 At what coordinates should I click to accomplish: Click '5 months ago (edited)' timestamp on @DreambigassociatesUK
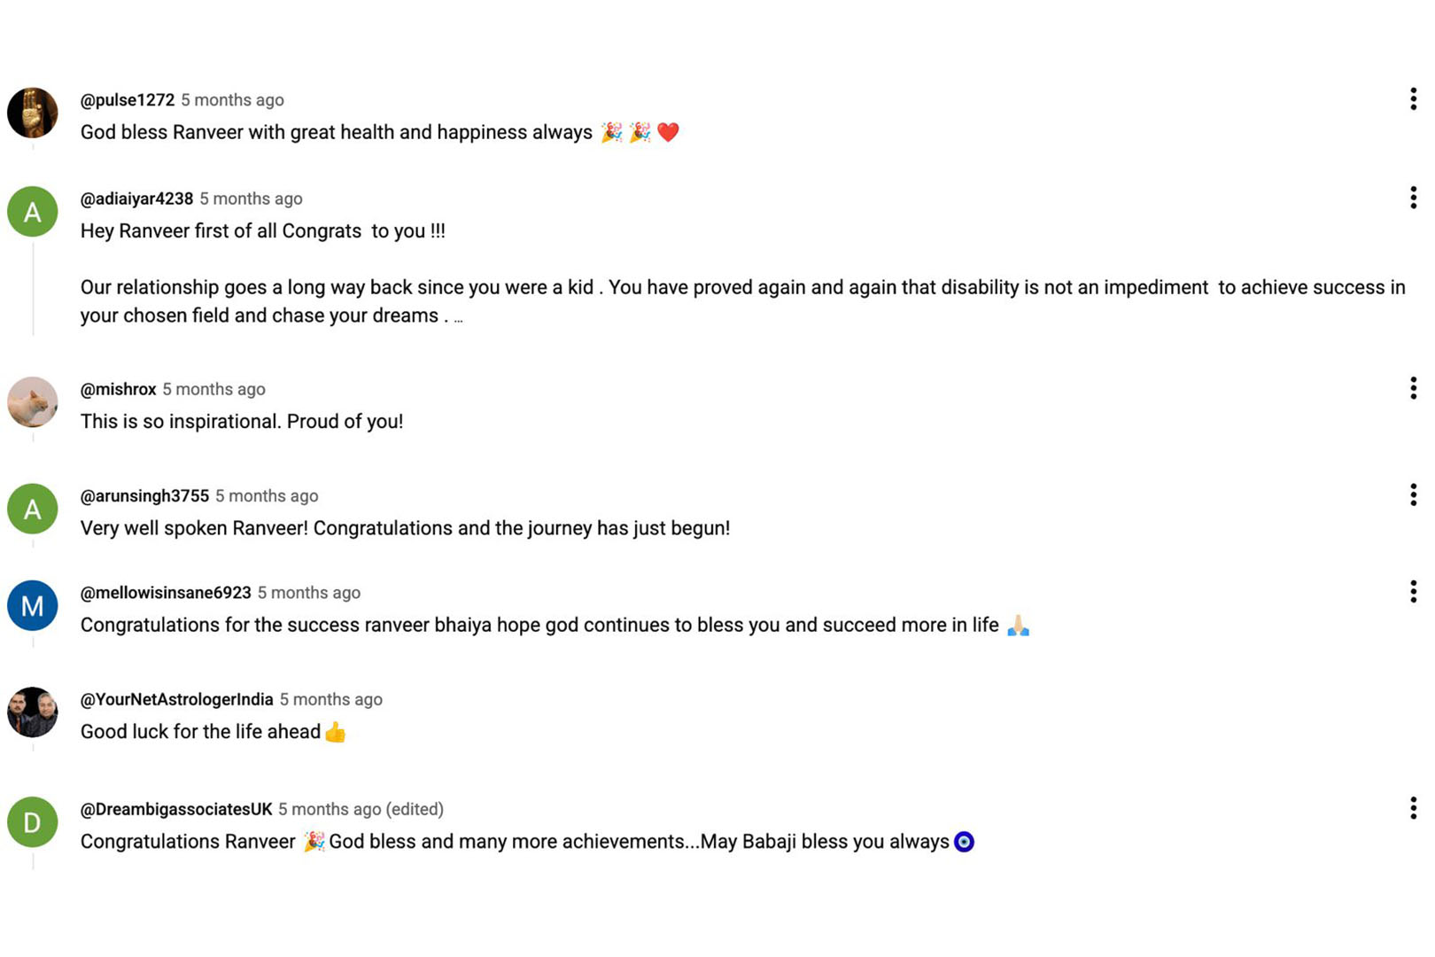(361, 809)
